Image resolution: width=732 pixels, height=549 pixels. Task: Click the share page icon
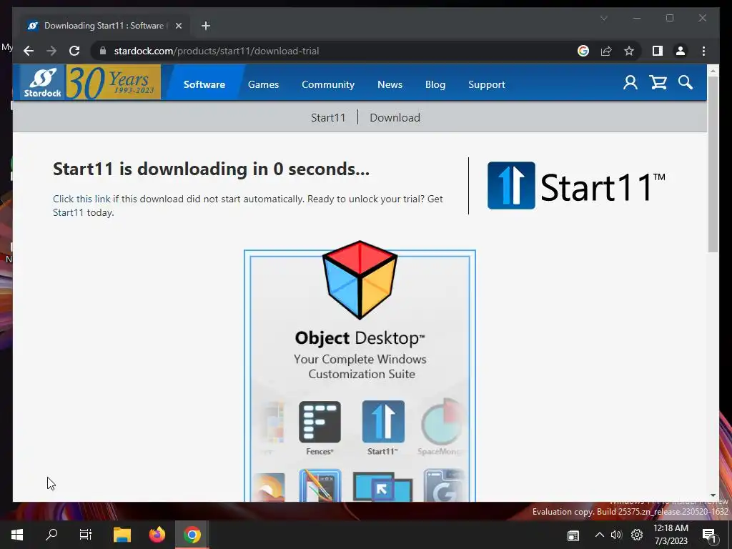(606, 51)
